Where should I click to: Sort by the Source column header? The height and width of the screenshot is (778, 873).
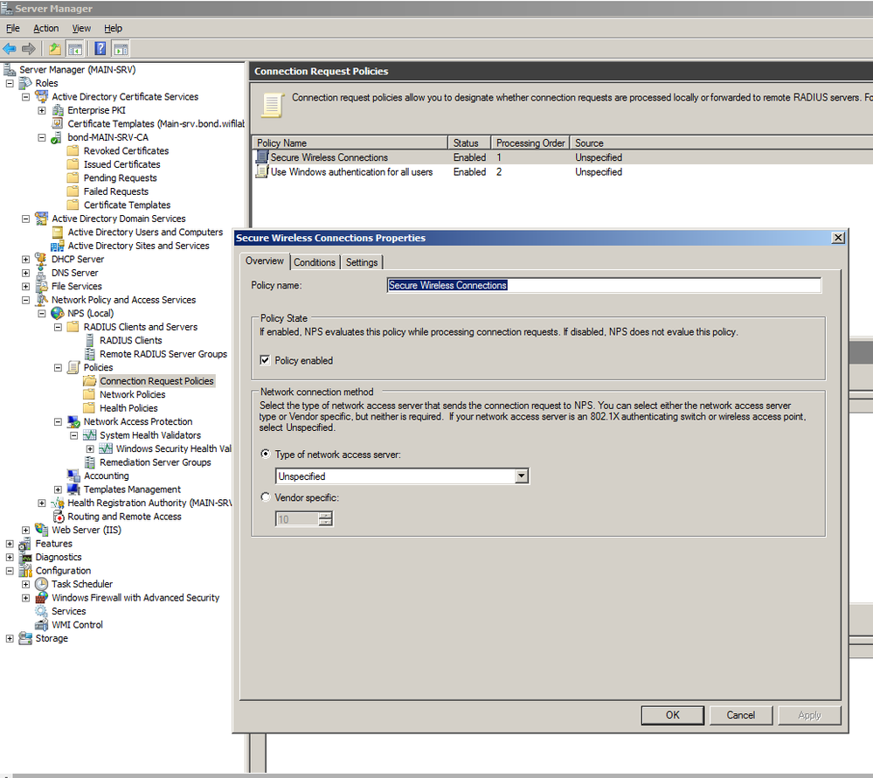click(x=722, y=143)
